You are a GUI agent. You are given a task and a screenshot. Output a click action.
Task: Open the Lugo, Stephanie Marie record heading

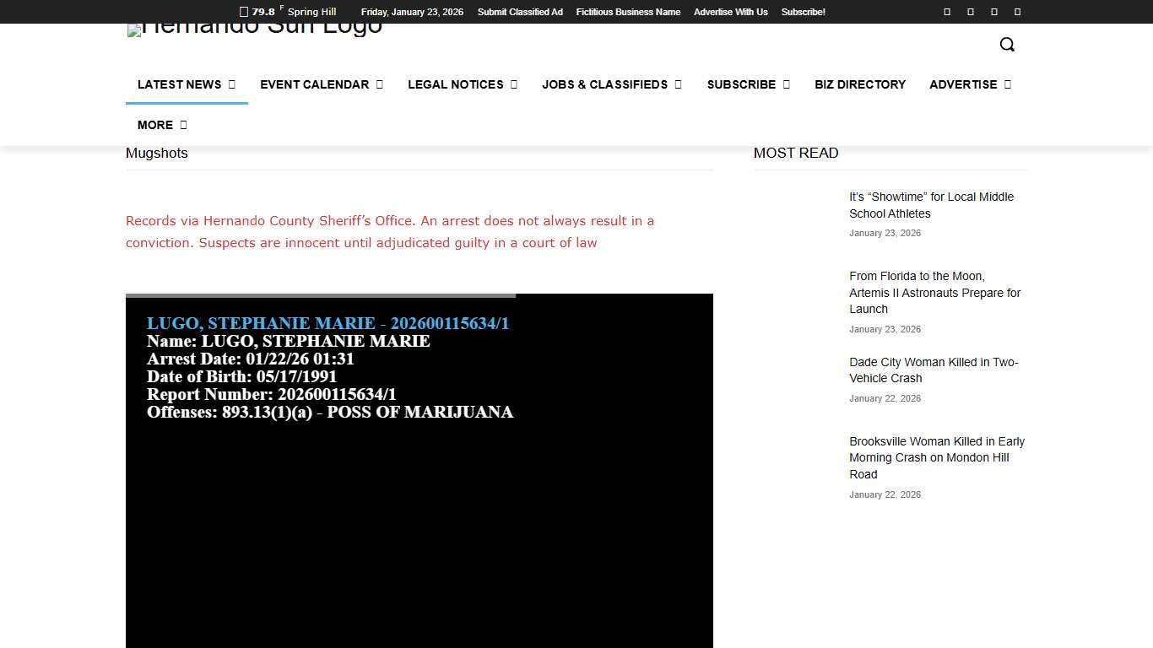coord(327,323)
